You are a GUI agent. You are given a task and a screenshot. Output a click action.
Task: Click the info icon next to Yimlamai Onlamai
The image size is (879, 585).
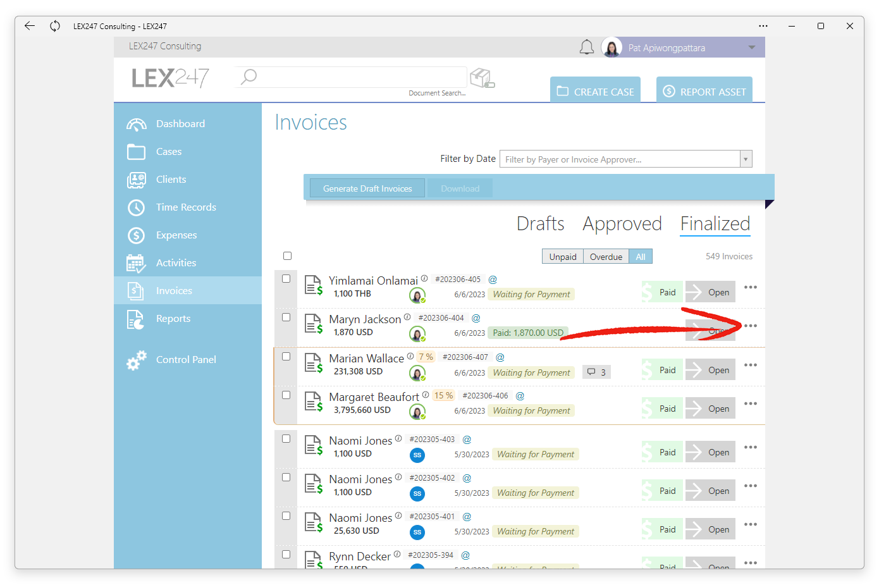tap(424, 278)
